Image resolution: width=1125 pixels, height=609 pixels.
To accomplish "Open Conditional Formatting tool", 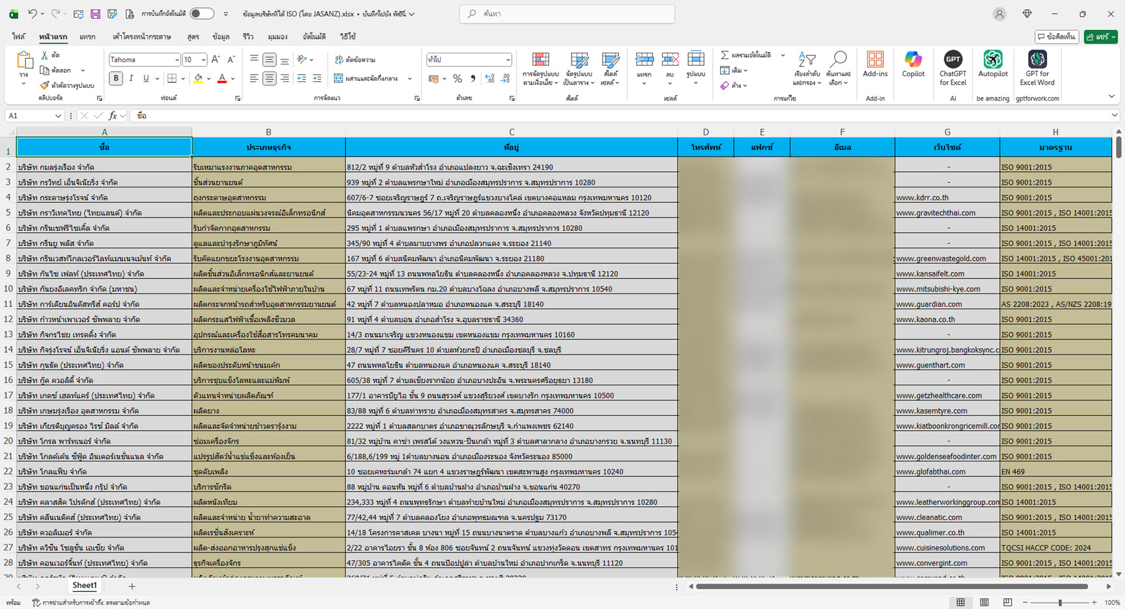I will pyautogui.click(x=540, y=68).
